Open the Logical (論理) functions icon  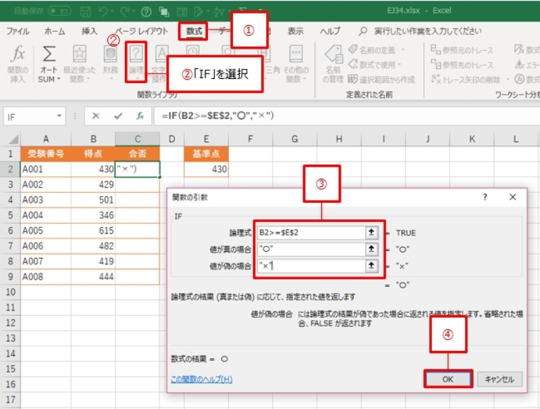click(136, 55)
